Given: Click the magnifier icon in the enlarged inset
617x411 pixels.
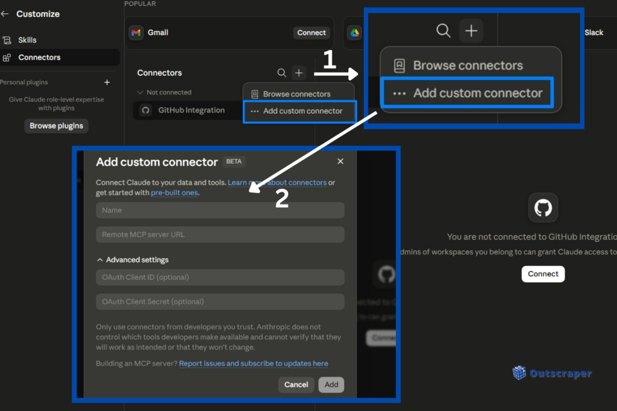Looking at the screenshot, I should pyautogui.click(x=443, y=30).
